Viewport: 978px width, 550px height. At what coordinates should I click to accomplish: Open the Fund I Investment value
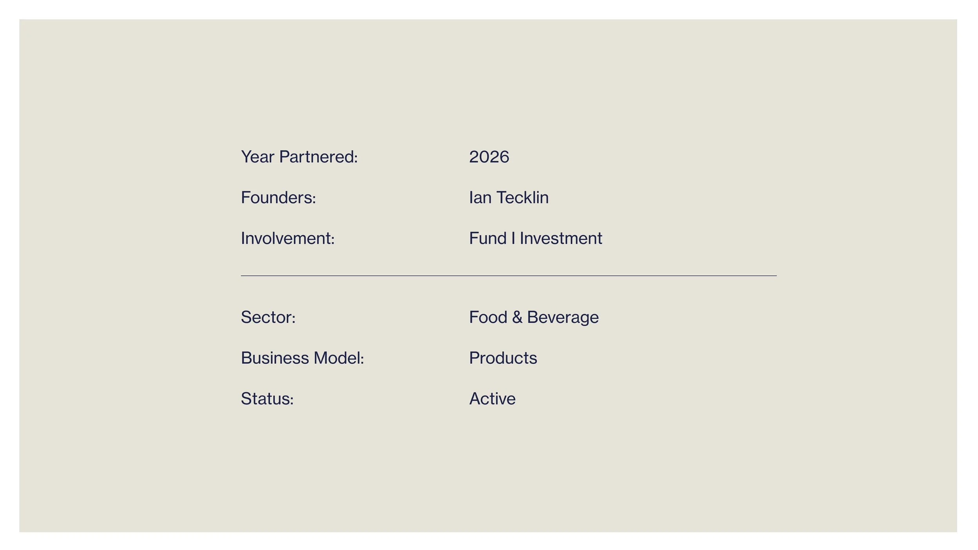pyautogui.click(x=535, y=238)
